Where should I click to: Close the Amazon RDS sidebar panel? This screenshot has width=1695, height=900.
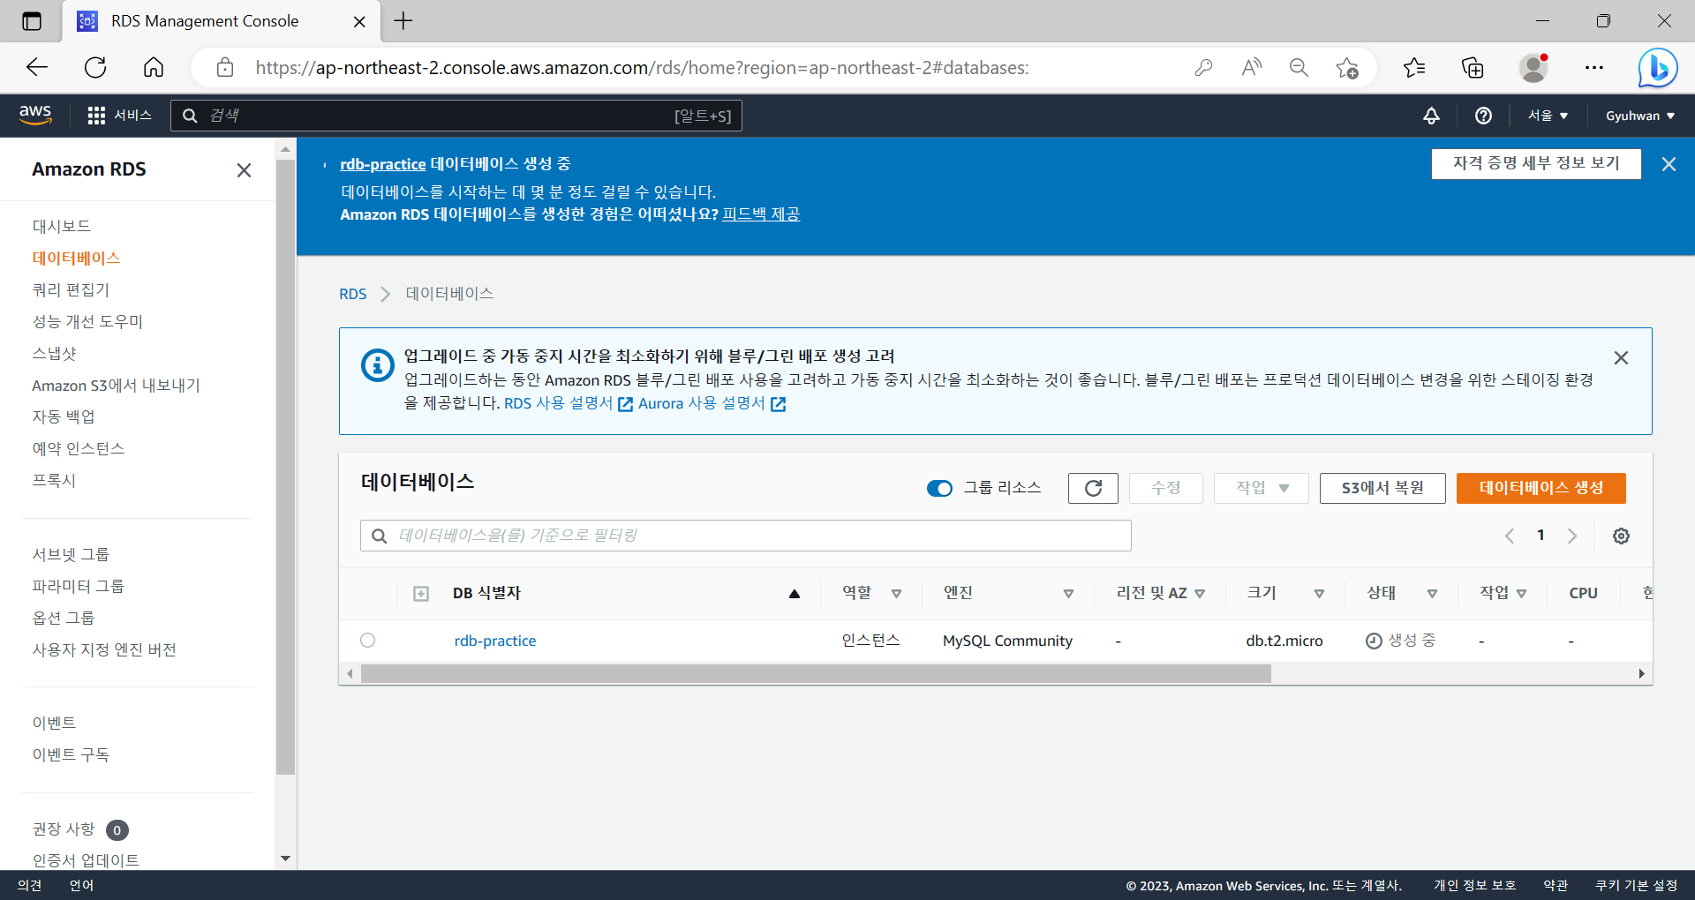244,170
